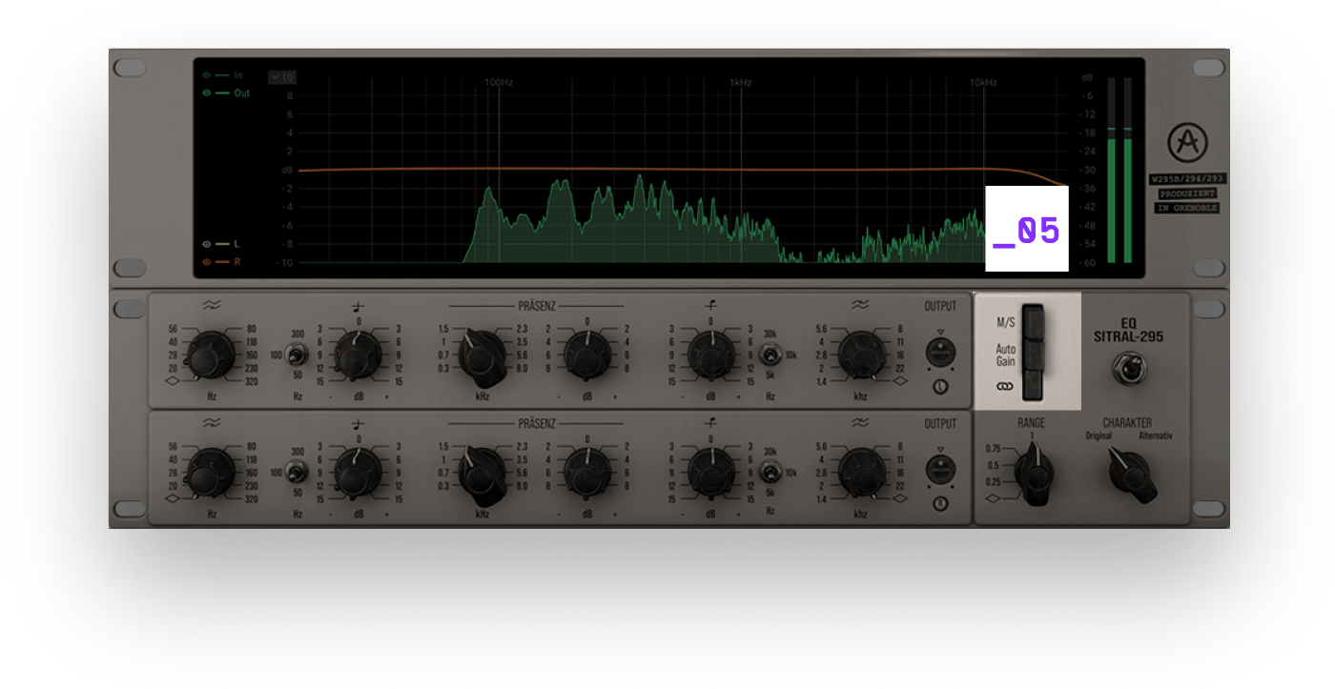Flip bottom row high shelf frequency switch
1335x689 pixels.
click(770, 472)
